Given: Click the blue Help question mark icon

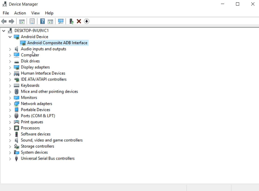Looking at the screenshot, I should [x=42, y=21].
